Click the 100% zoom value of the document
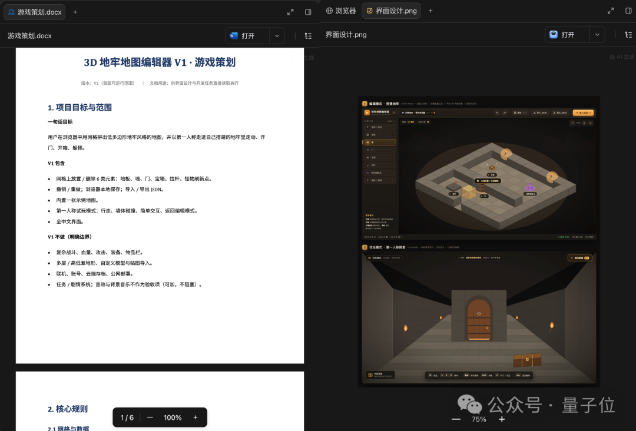Screen dimensions: 636x431 173,417
